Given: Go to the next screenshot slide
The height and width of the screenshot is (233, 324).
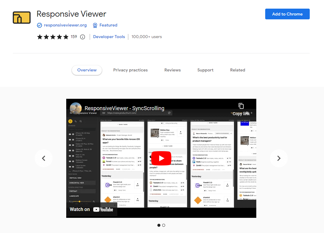Looking at the screenshot, I should click(x=279, y=158).
